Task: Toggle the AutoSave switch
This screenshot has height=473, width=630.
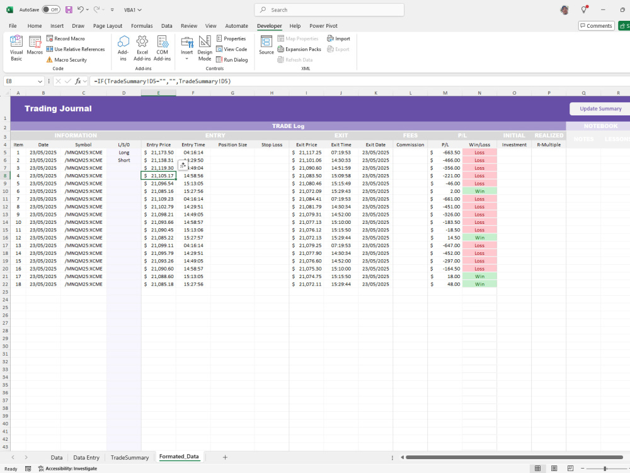Action: [51, 9]
